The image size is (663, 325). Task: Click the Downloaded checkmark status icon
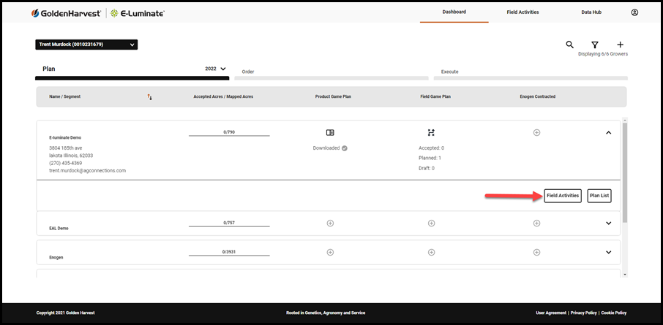click(x=345, y=148)
